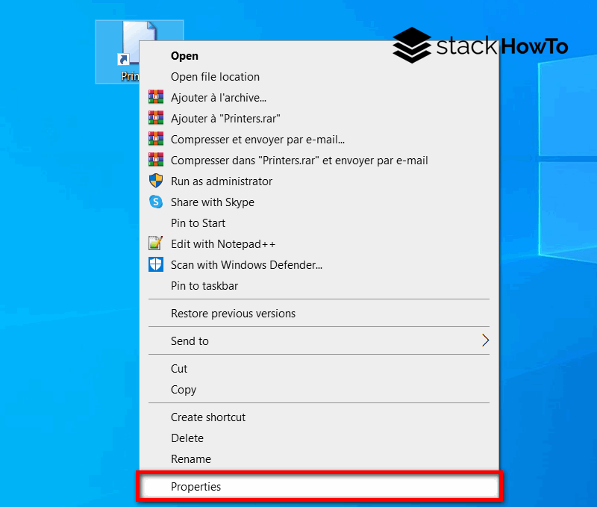Screen dimensions: 597x507
Task: Expand the Send to submenu arrow
Action: pyautogui.click(x=486, y=340)
